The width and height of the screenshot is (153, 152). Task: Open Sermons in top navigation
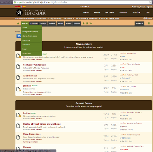123,12
